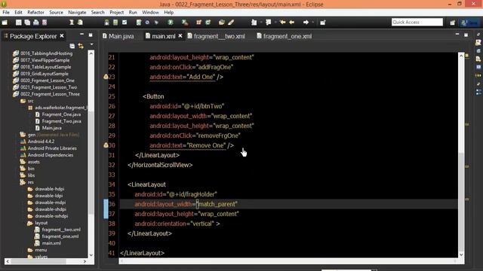
Task: Click the Forward navigation white arrow
Action: point(306,23)
